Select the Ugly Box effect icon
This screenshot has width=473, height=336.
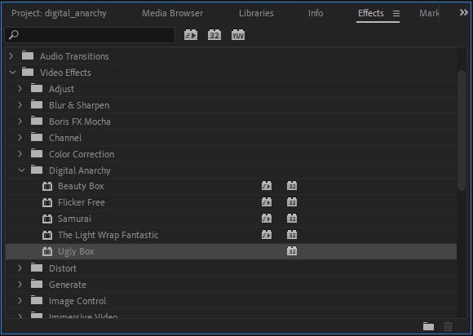pyautogui.click(x=47, y=251)
